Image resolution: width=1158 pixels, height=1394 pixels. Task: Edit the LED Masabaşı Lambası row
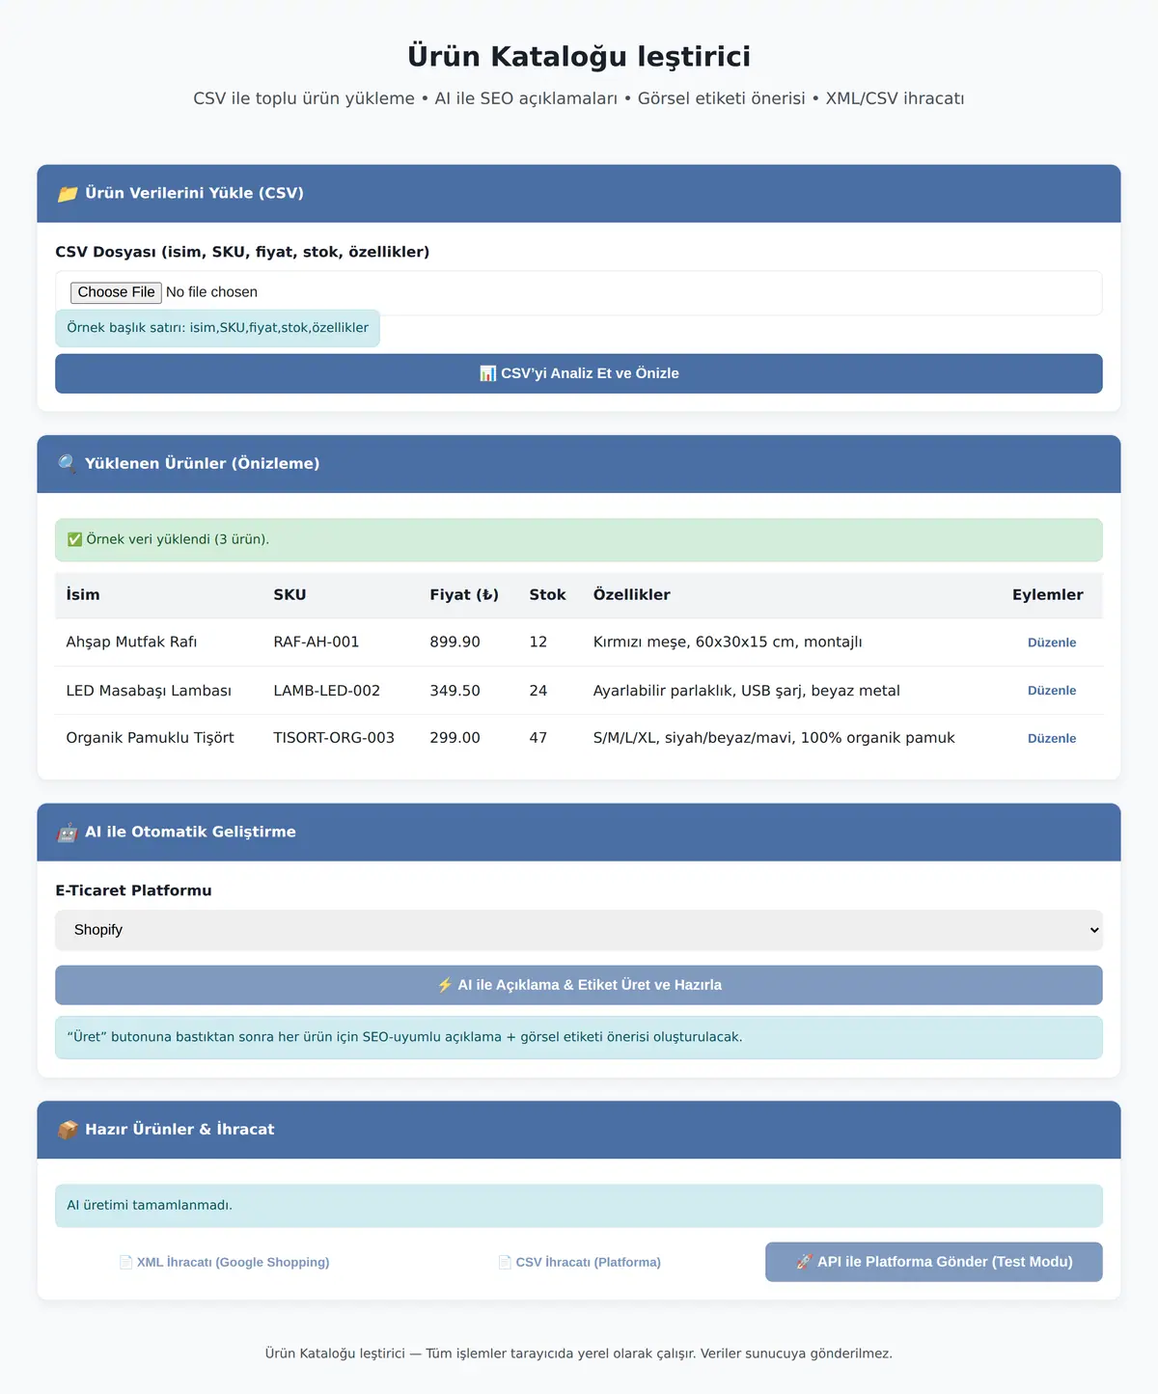[1052, 691]
